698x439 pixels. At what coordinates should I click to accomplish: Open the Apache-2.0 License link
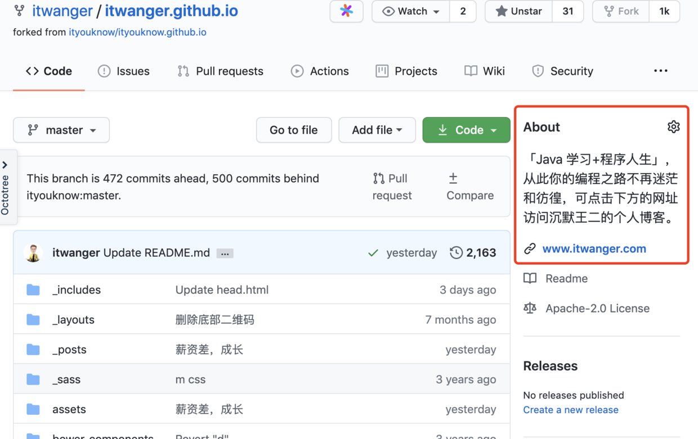click(597, 308)
